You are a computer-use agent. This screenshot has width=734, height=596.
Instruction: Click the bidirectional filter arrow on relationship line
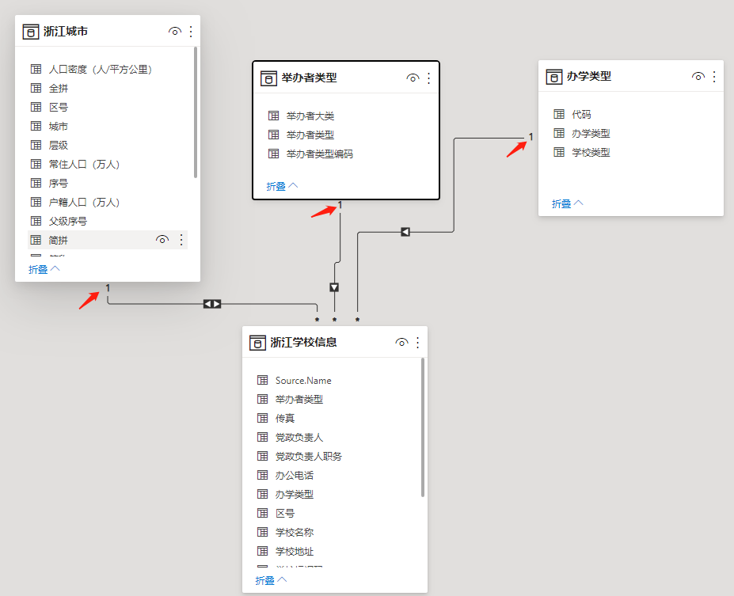pyautogui.click(x=212, y=303)
